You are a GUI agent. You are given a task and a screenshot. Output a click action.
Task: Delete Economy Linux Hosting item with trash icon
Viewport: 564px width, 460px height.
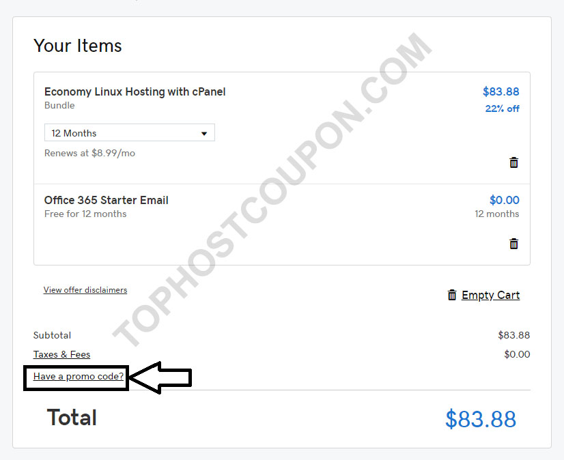[x=513, y=162]
